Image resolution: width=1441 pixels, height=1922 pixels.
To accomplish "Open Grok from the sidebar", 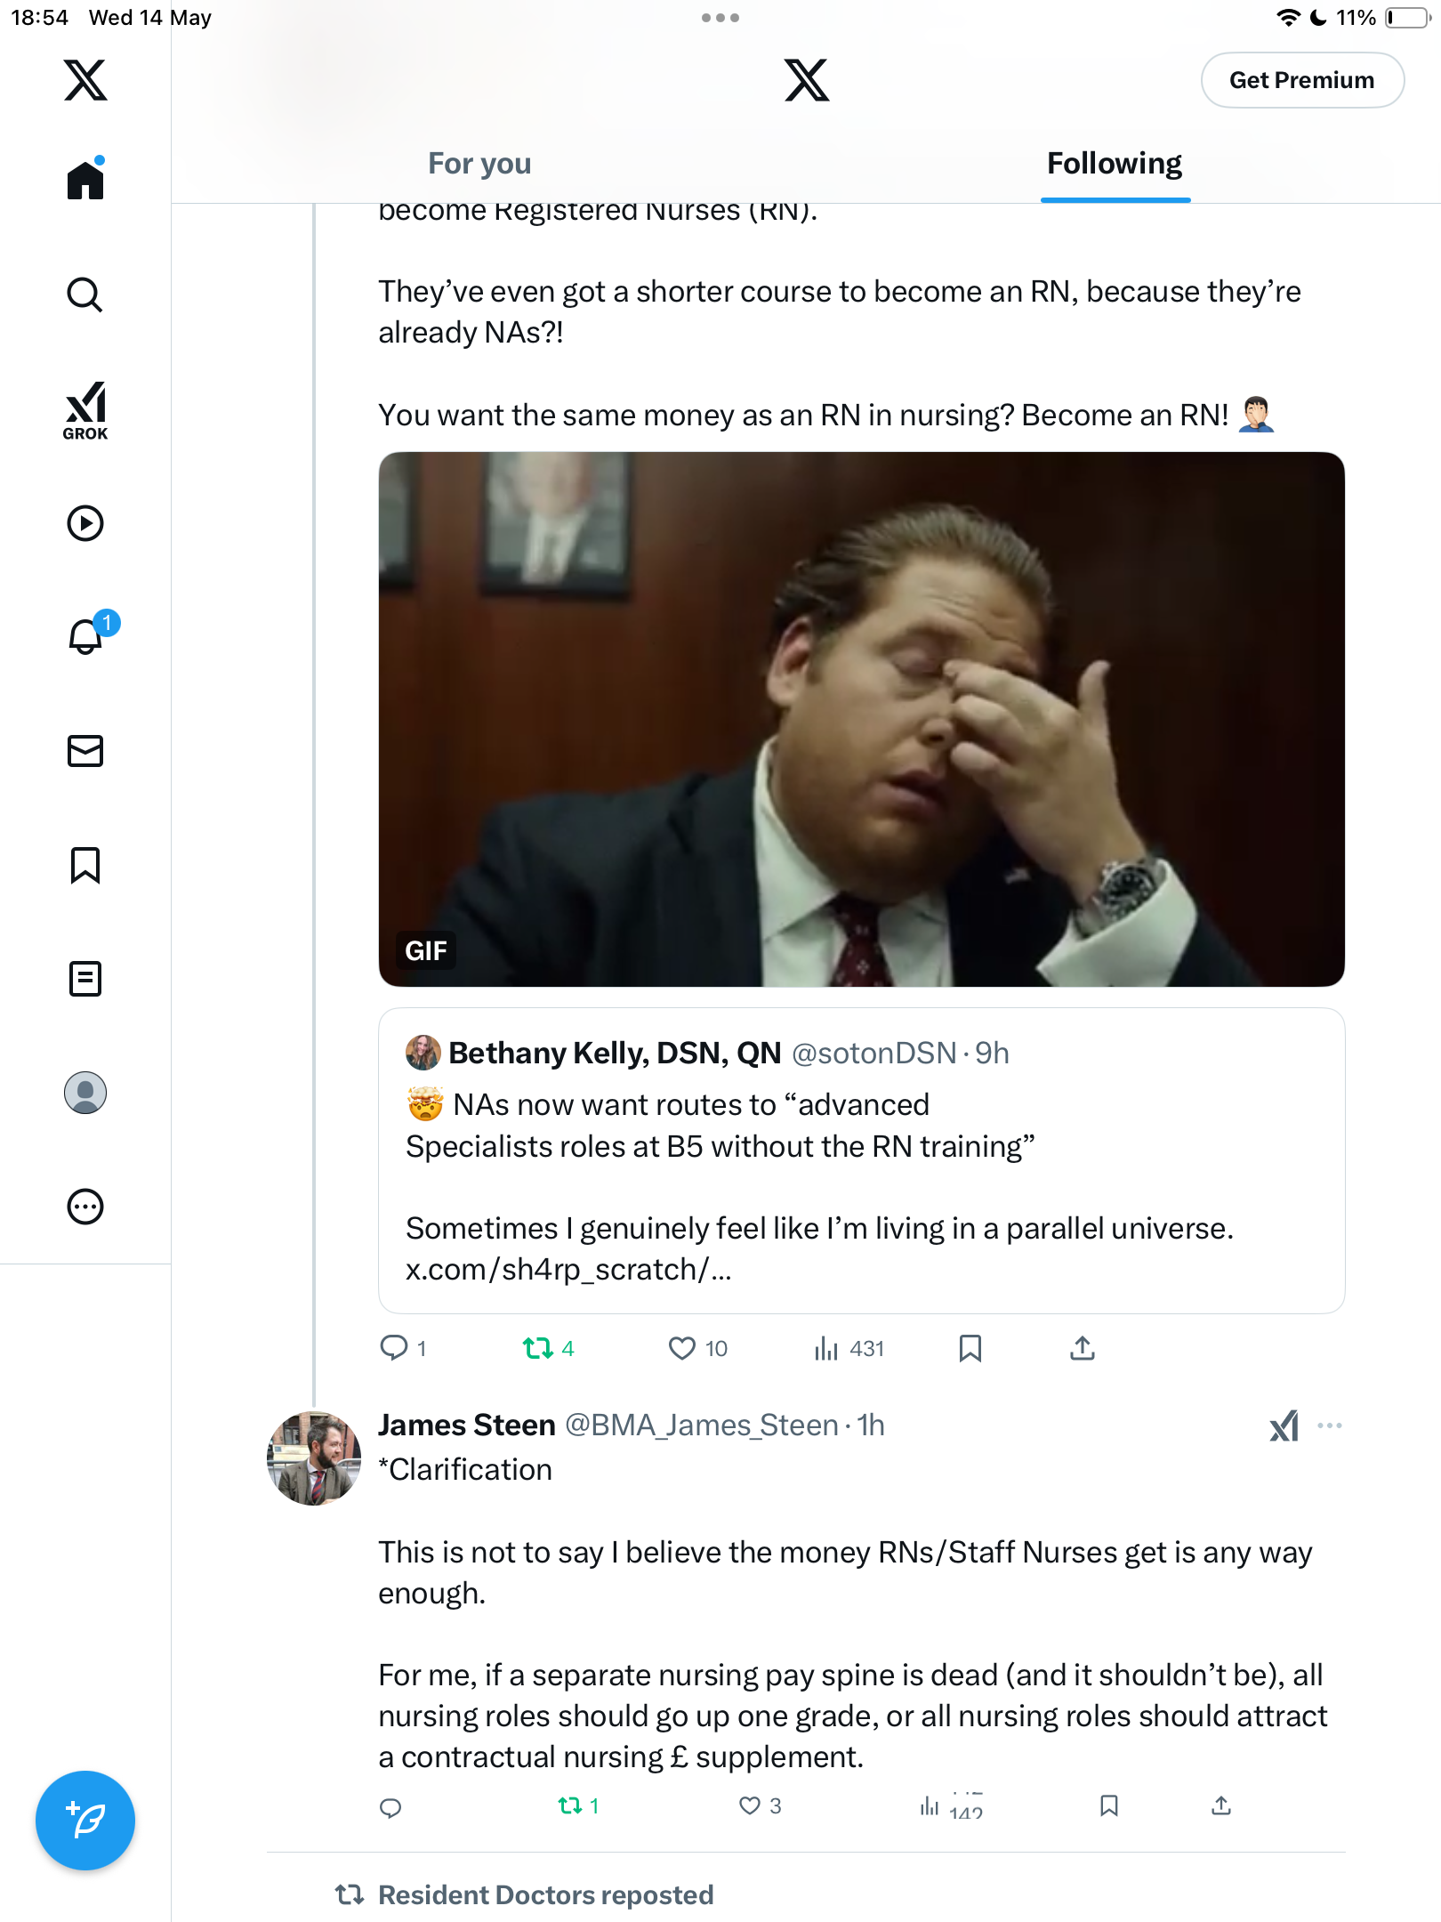I will pos(85,410).
